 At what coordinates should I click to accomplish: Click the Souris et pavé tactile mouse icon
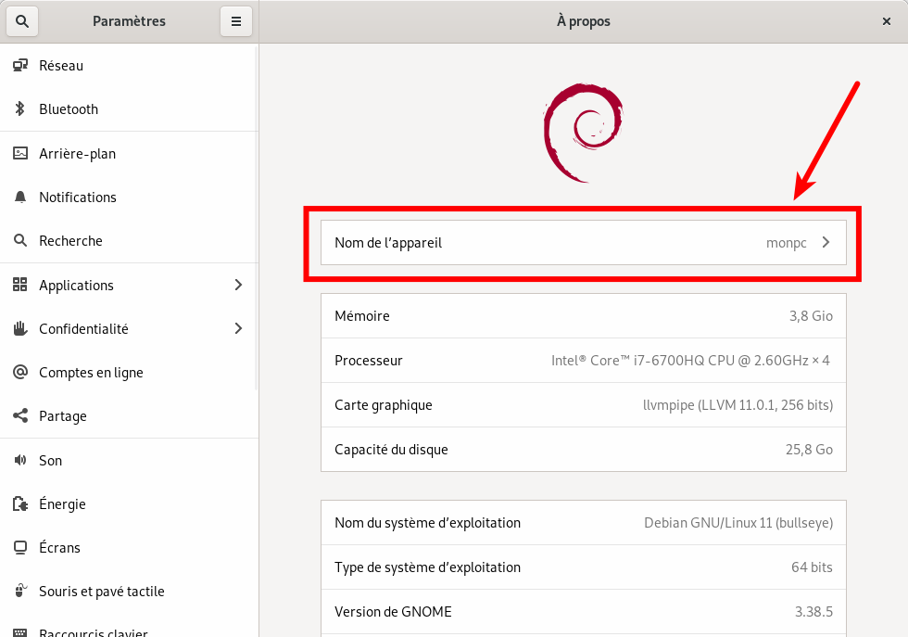tap(20, 591)
